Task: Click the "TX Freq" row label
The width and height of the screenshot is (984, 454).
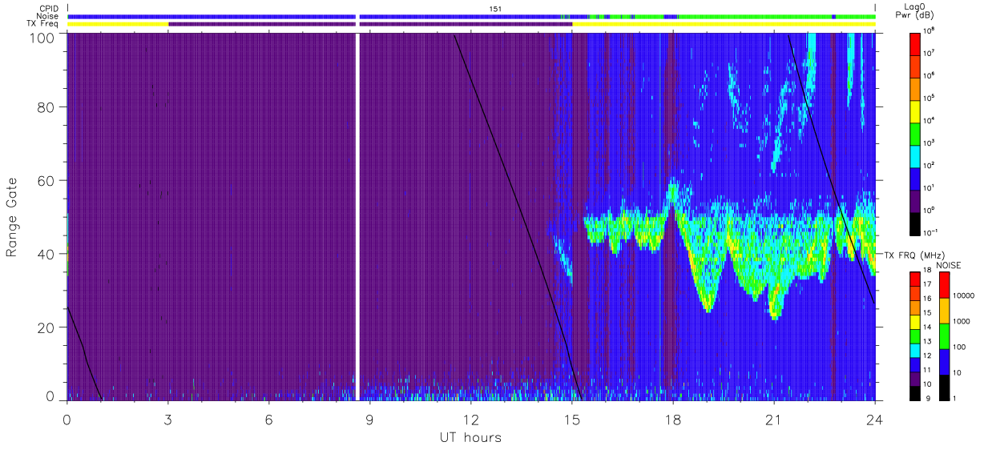Action: click(x=43, y=24)
